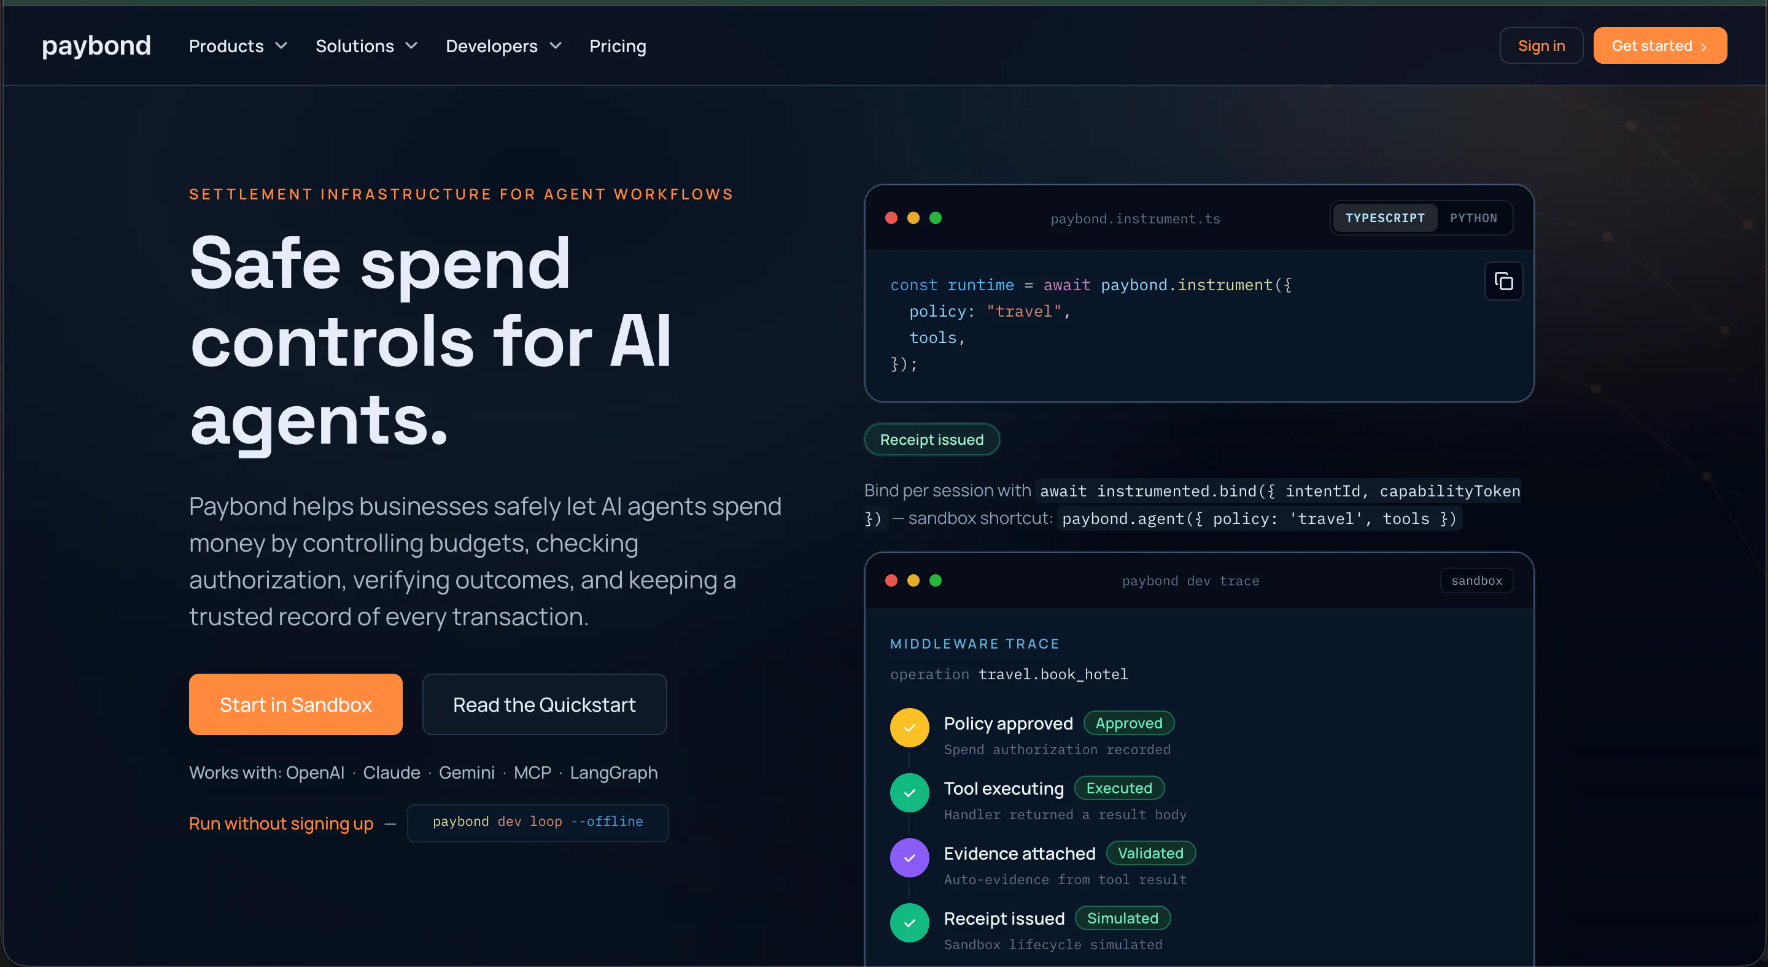Viewport: 1768px width, 967px height.
Task: Expand the Products menu
Action: point(238,46)
